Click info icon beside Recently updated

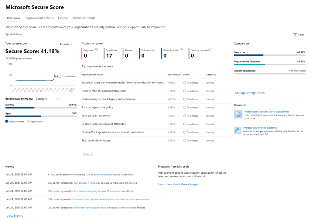211,49
